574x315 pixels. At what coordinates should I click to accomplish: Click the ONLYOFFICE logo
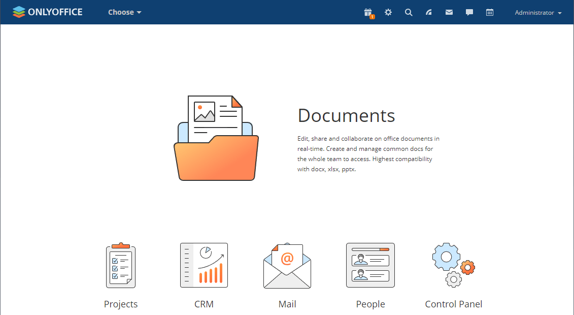[47, 12]
